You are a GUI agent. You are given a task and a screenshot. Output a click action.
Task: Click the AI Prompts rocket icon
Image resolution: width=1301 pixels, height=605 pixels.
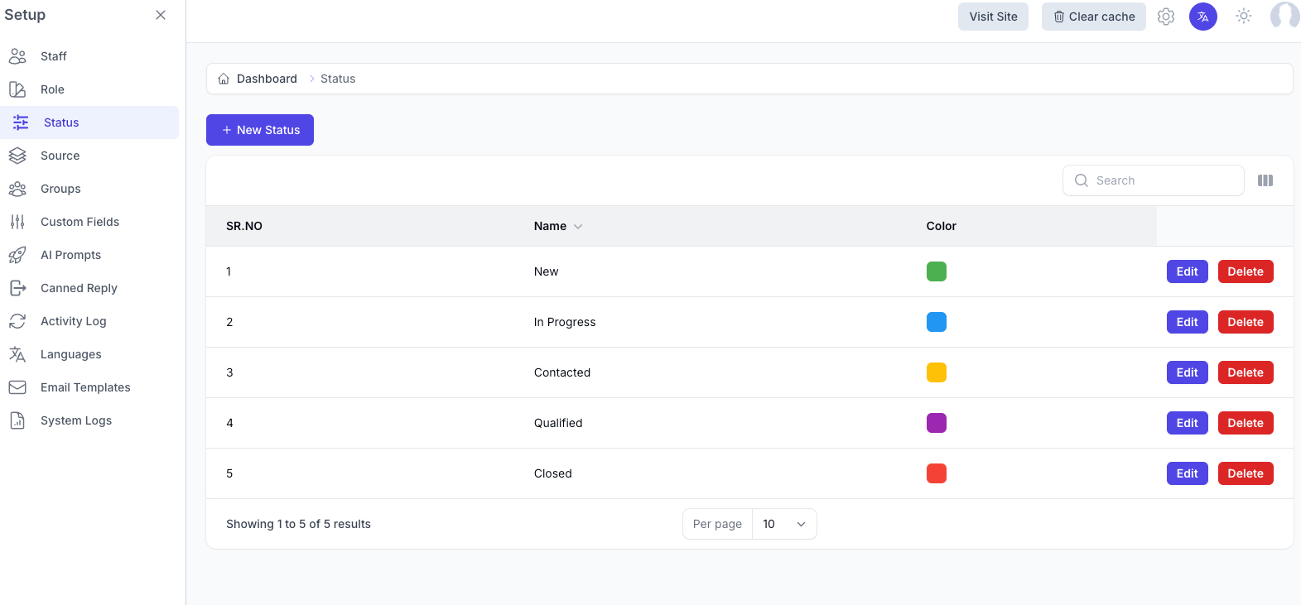(17, 255)
